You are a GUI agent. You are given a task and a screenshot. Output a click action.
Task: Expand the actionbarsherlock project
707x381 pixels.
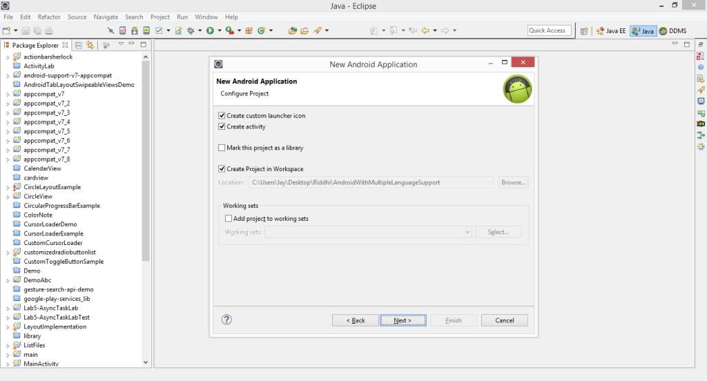pyautogui.click(x=8, y=57)
